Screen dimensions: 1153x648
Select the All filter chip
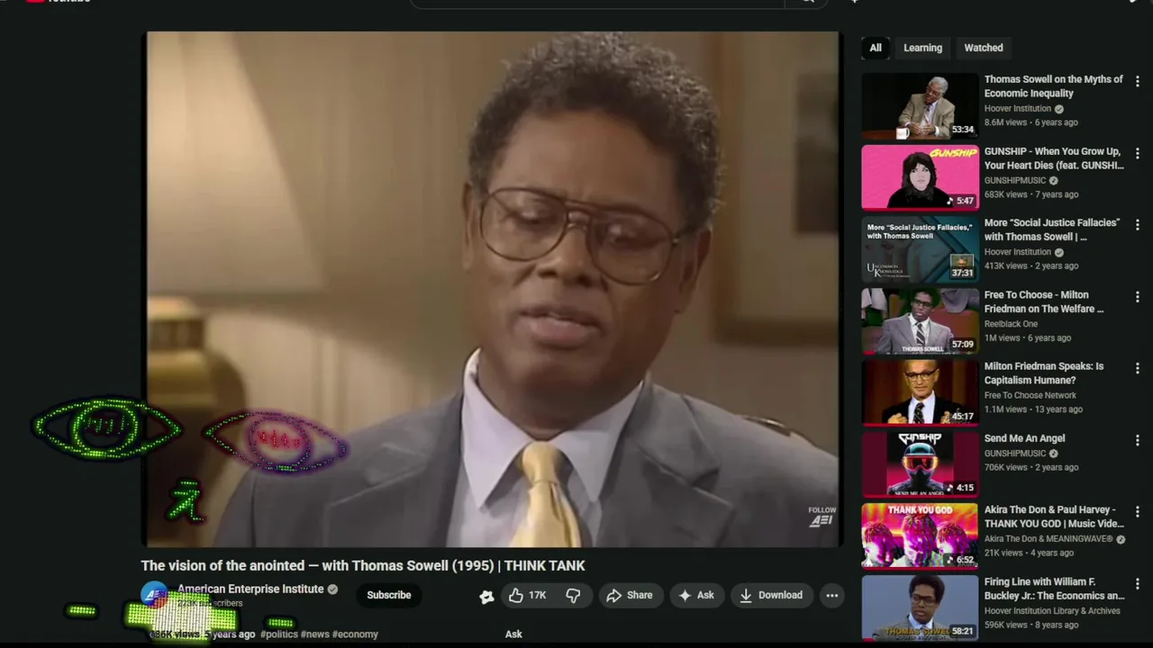point(876,48)
